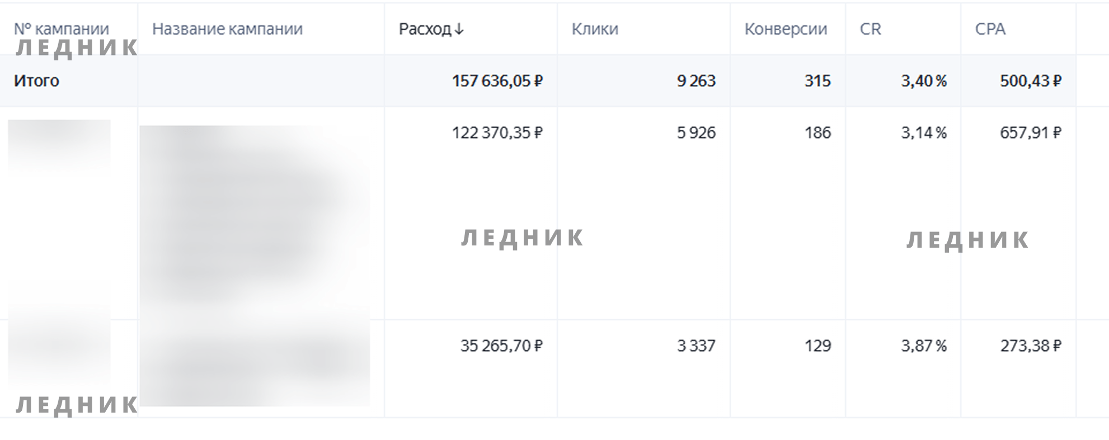Select the № кампании column header

(62, 29)
